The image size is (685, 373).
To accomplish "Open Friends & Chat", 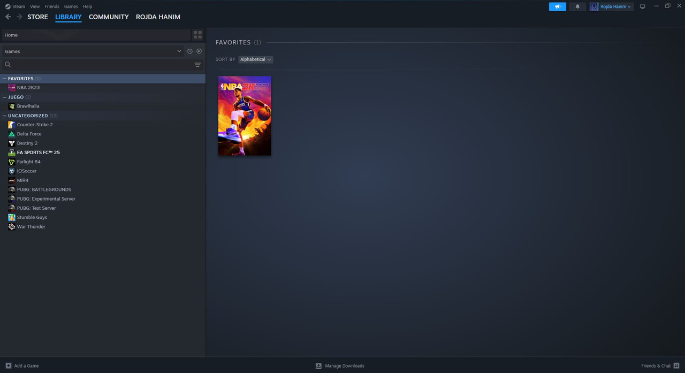I will (656, 366).
